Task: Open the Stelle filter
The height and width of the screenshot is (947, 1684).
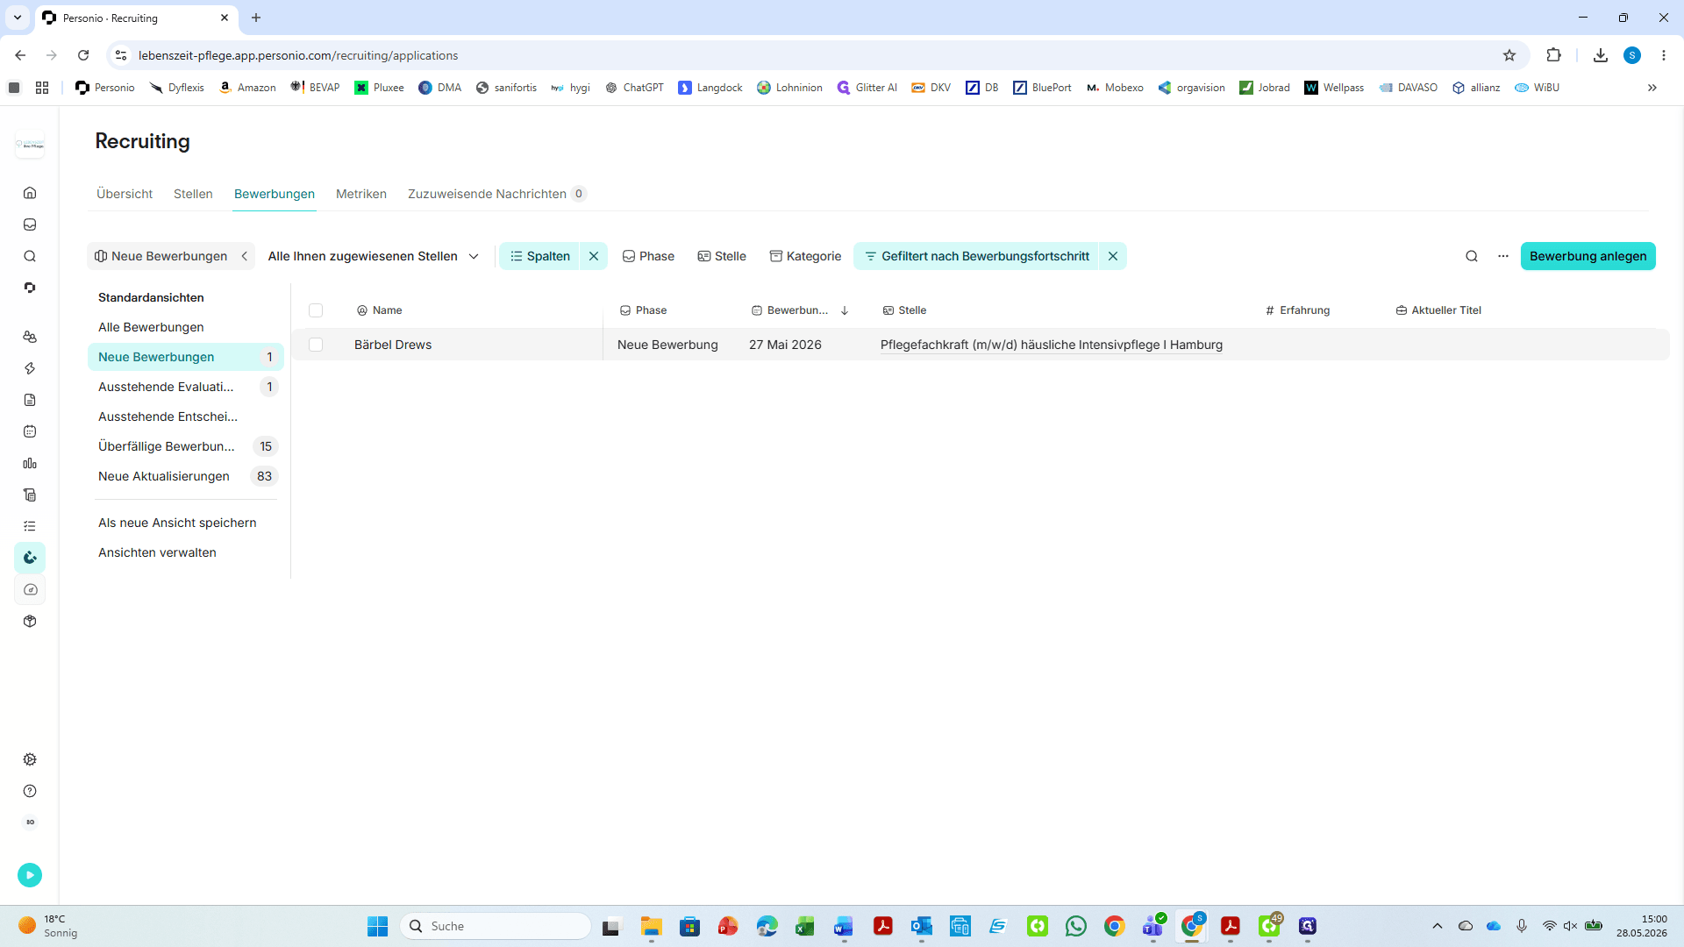Action: click(722, 256)
